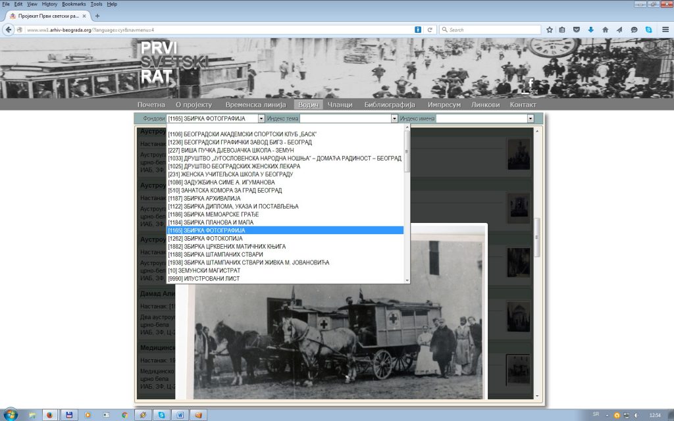Open Word from the Windows taskbar
The width and height of the screenshot is (674, 421).
(180, 415)
